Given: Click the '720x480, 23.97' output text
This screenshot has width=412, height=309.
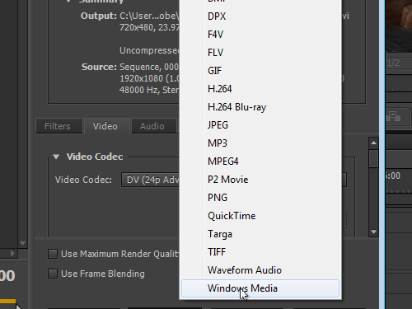Looking at the screenshot, I should point(149,27).
